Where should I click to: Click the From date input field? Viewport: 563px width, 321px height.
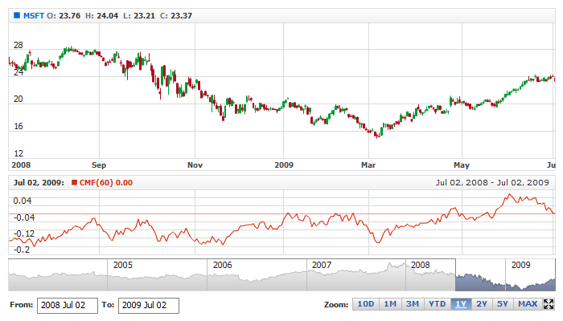(x=68, y=305)
